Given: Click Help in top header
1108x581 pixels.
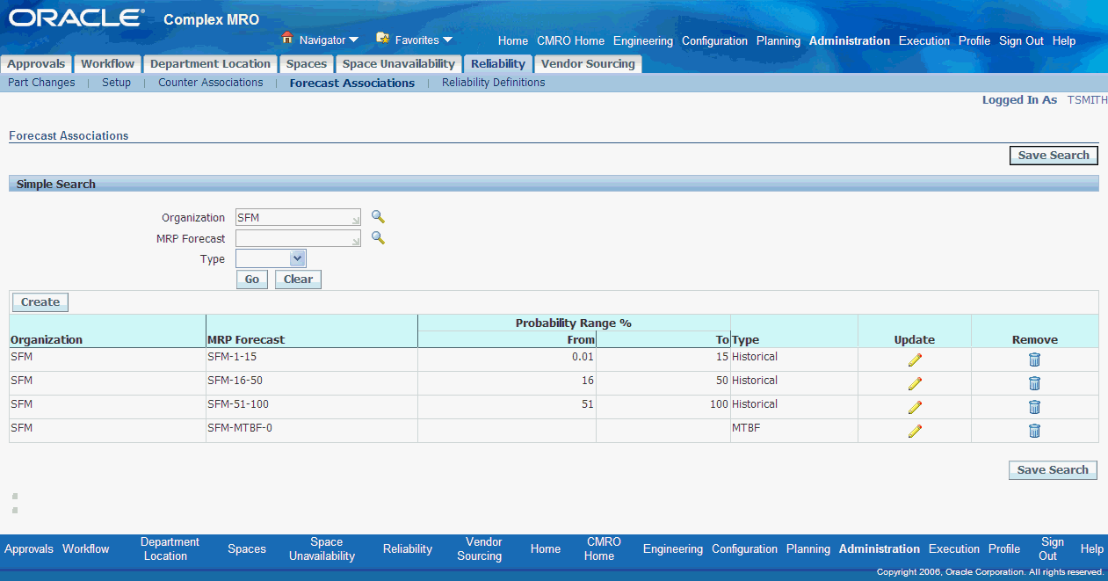Looking at the screenshot, I should click(1064, 41).
